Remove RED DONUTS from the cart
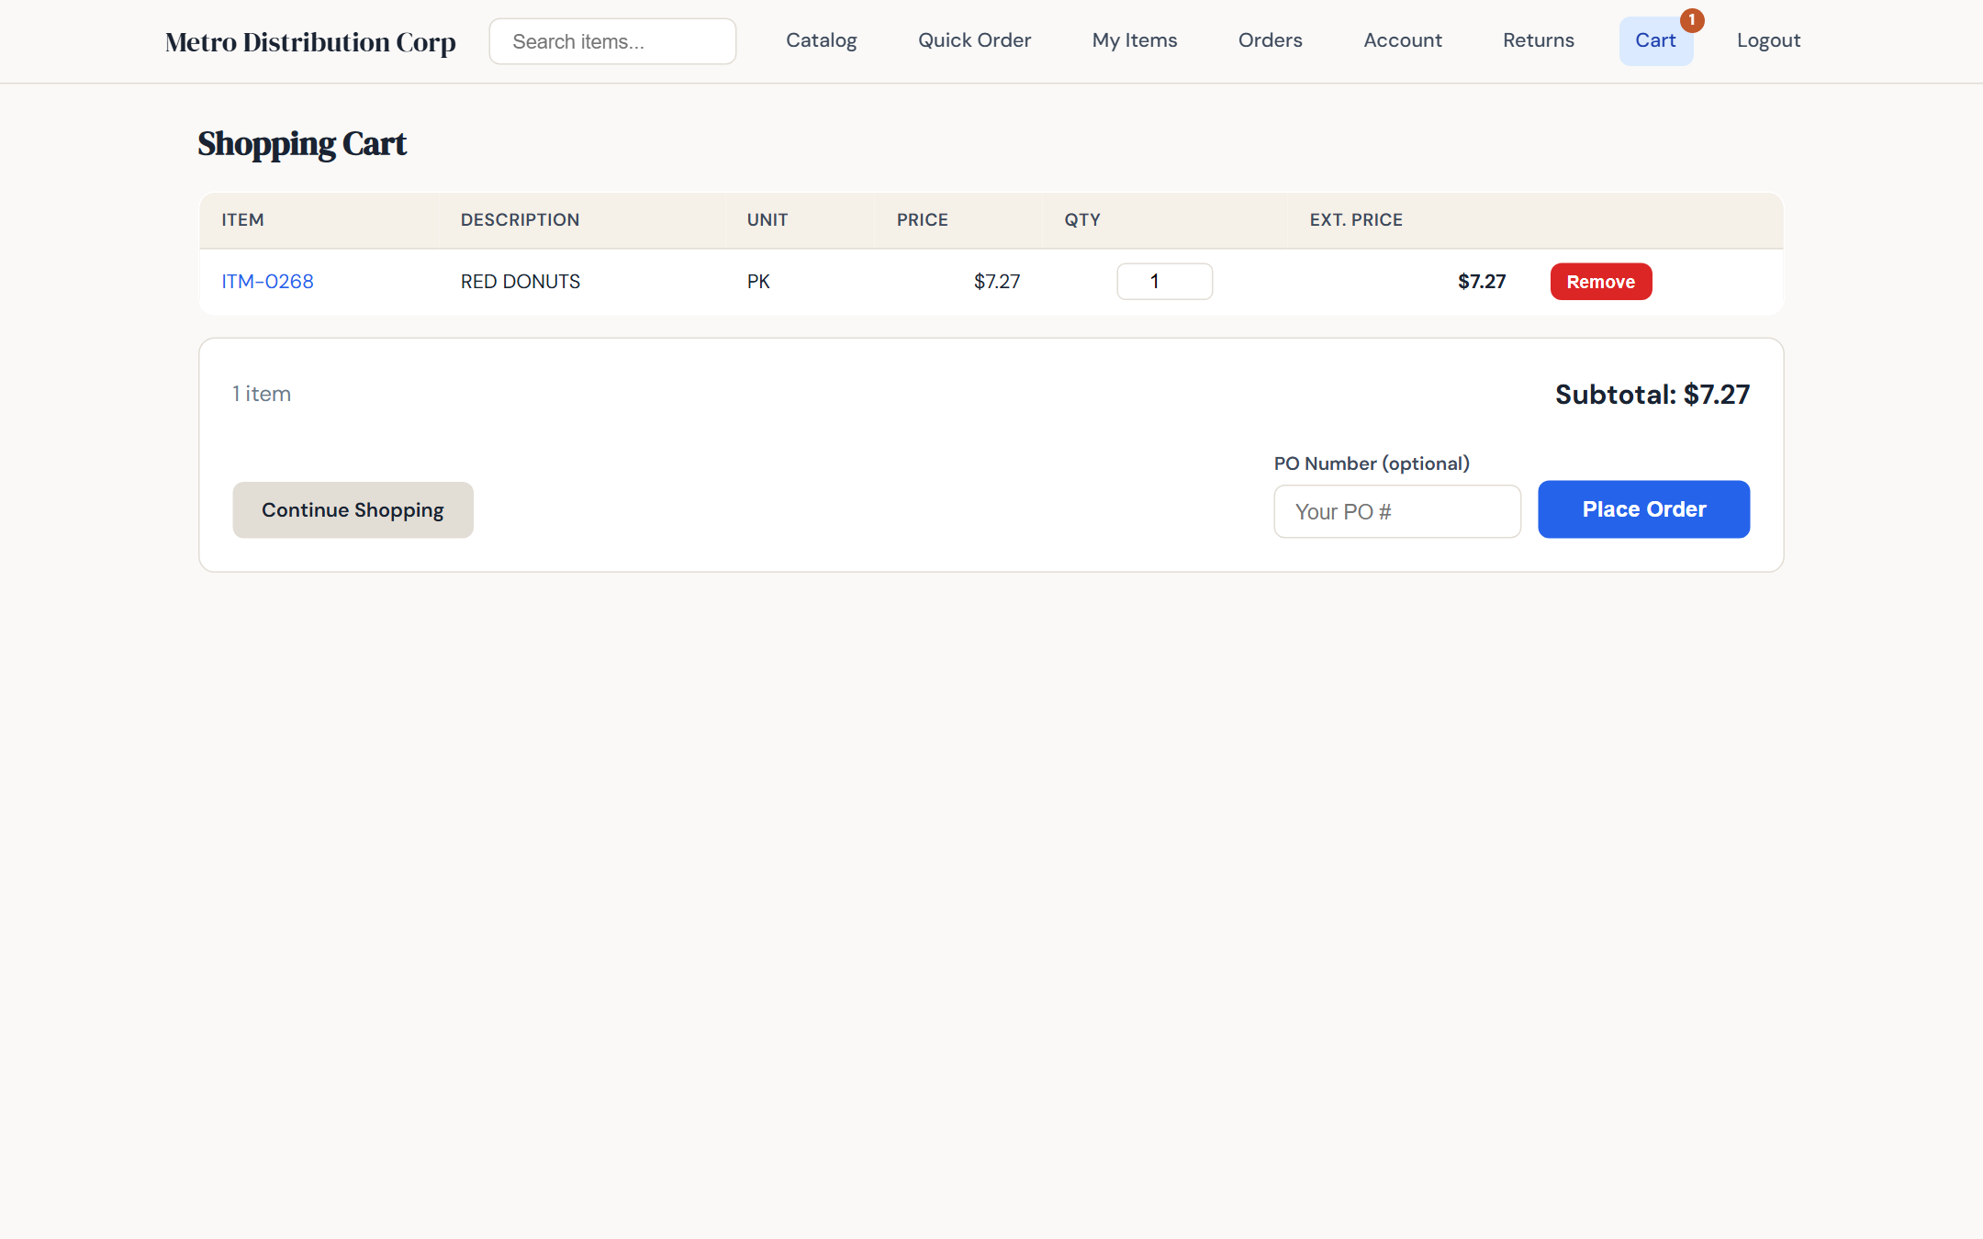The image size is (1983, 1239). coord(1600,281)
